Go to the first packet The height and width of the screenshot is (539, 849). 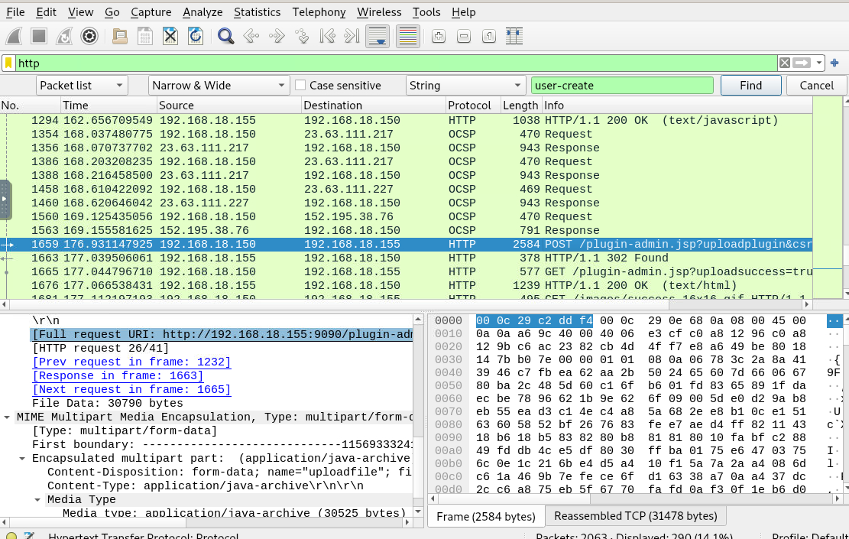[327, 36]
